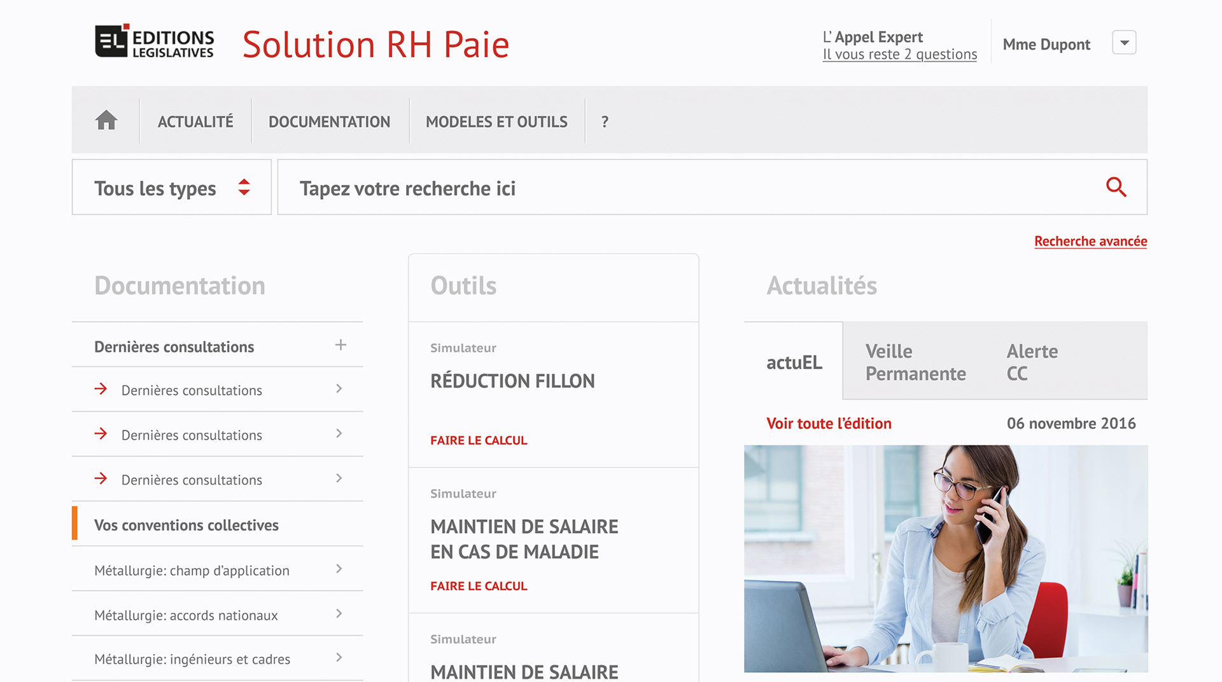This screenshot has height=682, width=1222.
Task: Click Voir toute l'édition link
Action: 829,423
